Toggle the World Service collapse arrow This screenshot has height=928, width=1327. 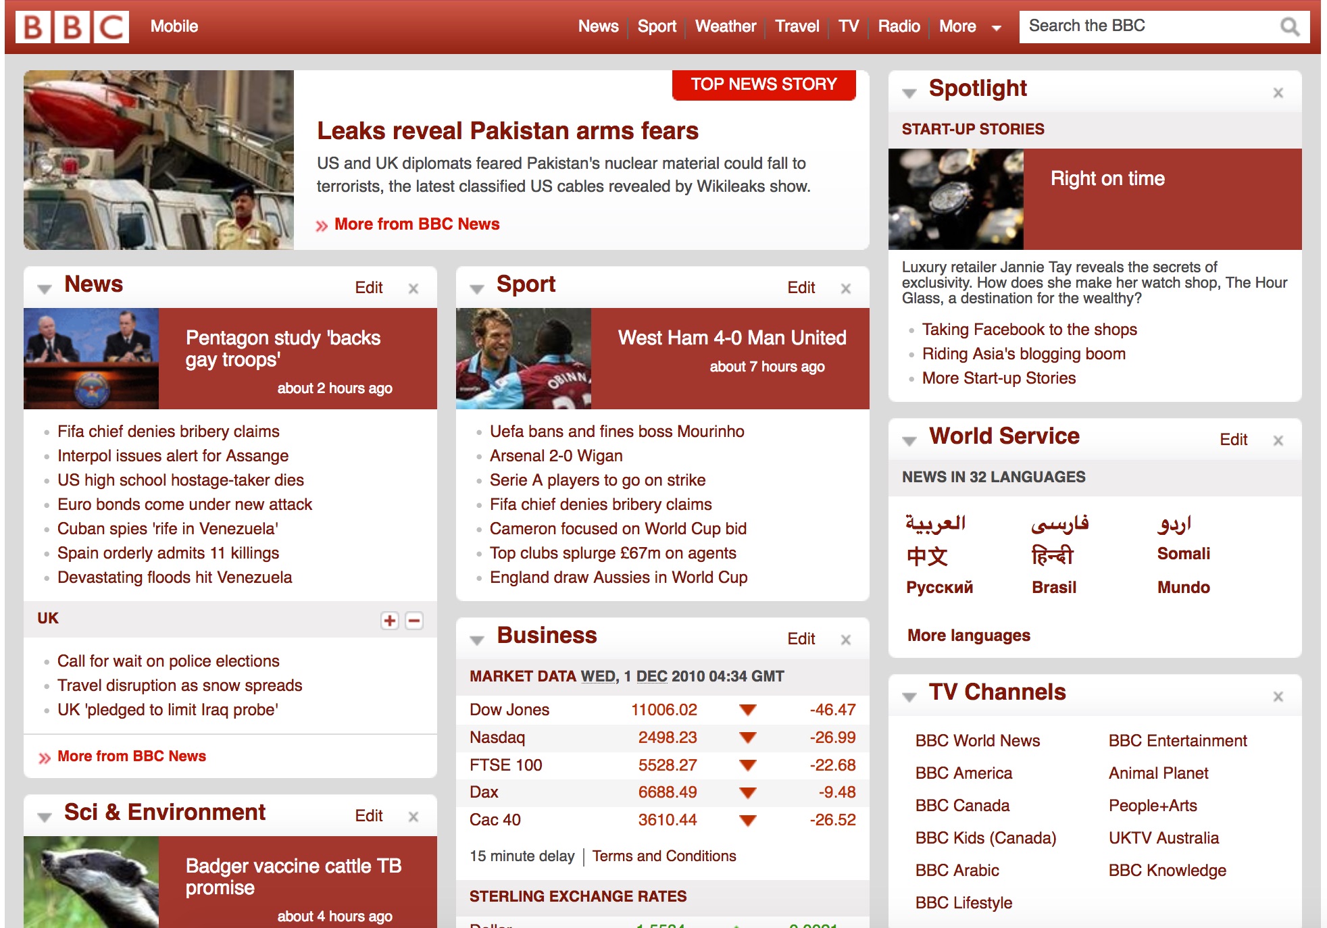point(909,441)
